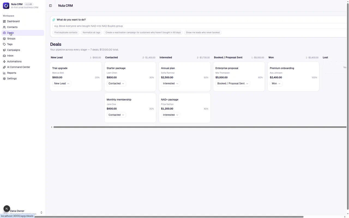Click the 'Contacted' column header

point(112,57)
